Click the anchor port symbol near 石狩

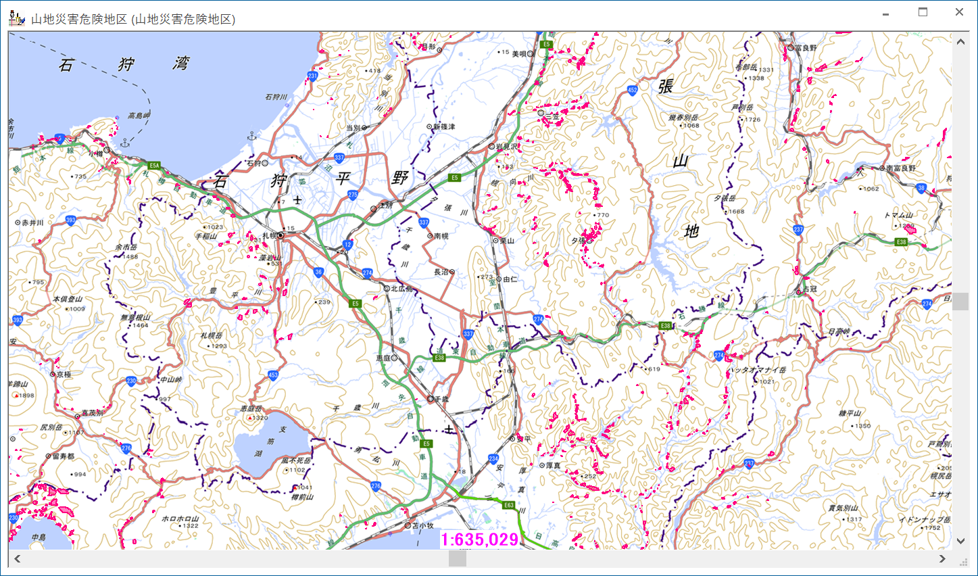[252, 137]
